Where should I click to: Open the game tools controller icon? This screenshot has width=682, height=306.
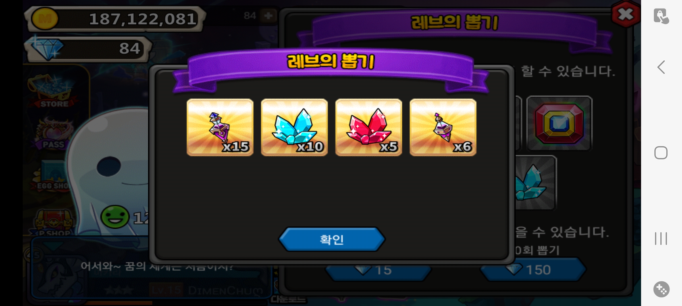[661, 289]
